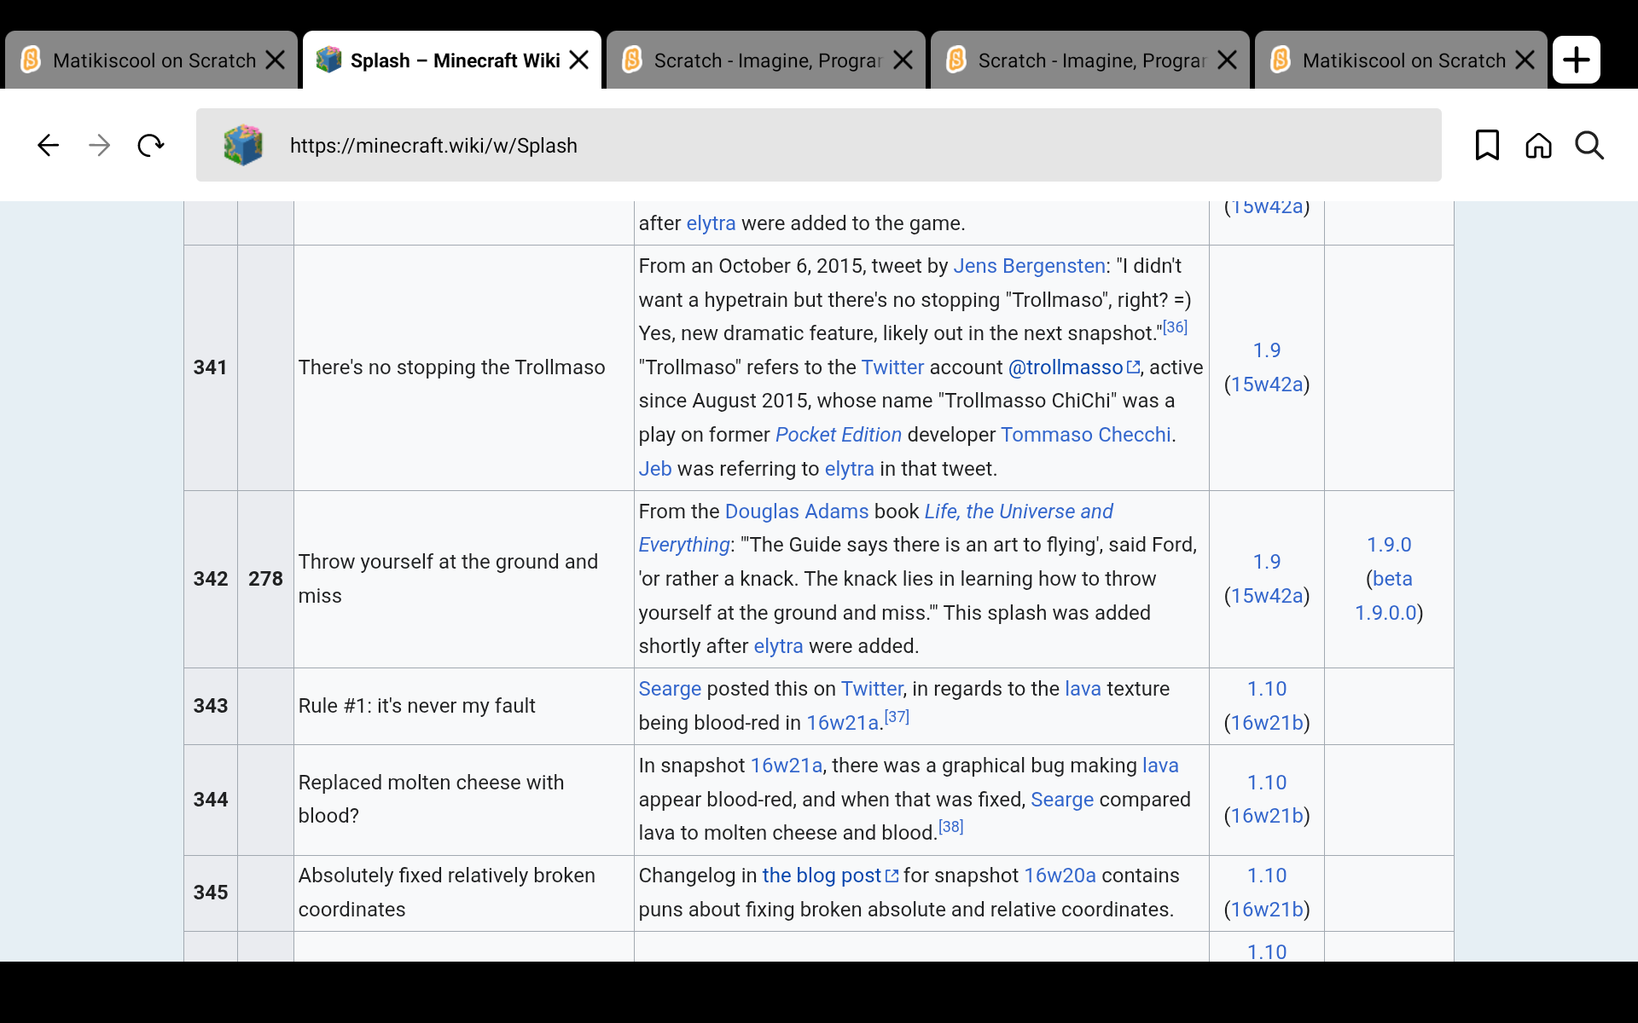Open citation reference [36]
Screen dimensions: 1638x1023
pyautogui.click(x=1175, y=327)
